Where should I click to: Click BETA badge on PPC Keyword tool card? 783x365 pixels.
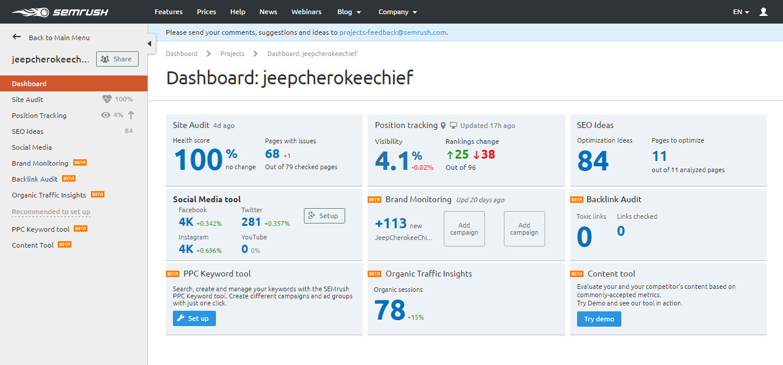coord(173,274)
